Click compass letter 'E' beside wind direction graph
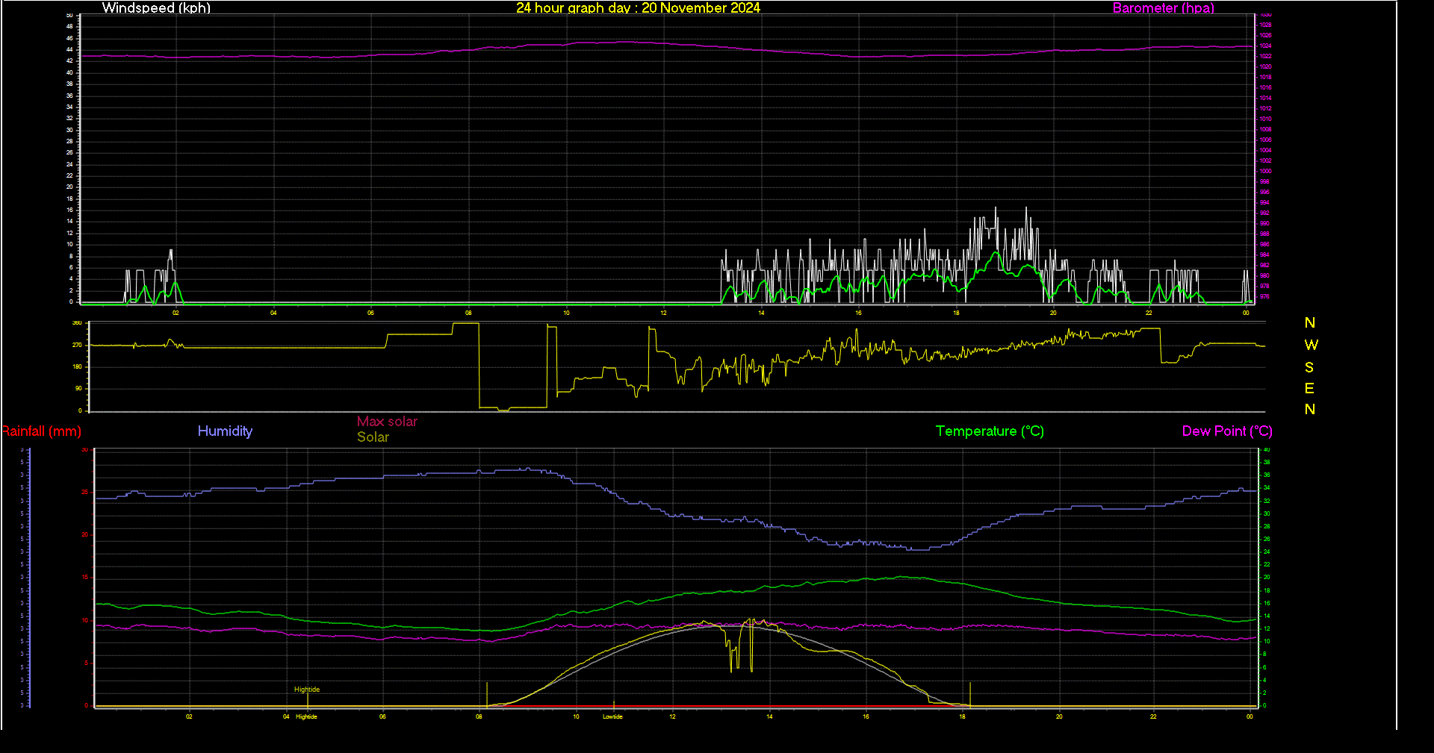The width and height of the screenshot is (1434, 753). pyautogui.click(x=1309, y=388)
